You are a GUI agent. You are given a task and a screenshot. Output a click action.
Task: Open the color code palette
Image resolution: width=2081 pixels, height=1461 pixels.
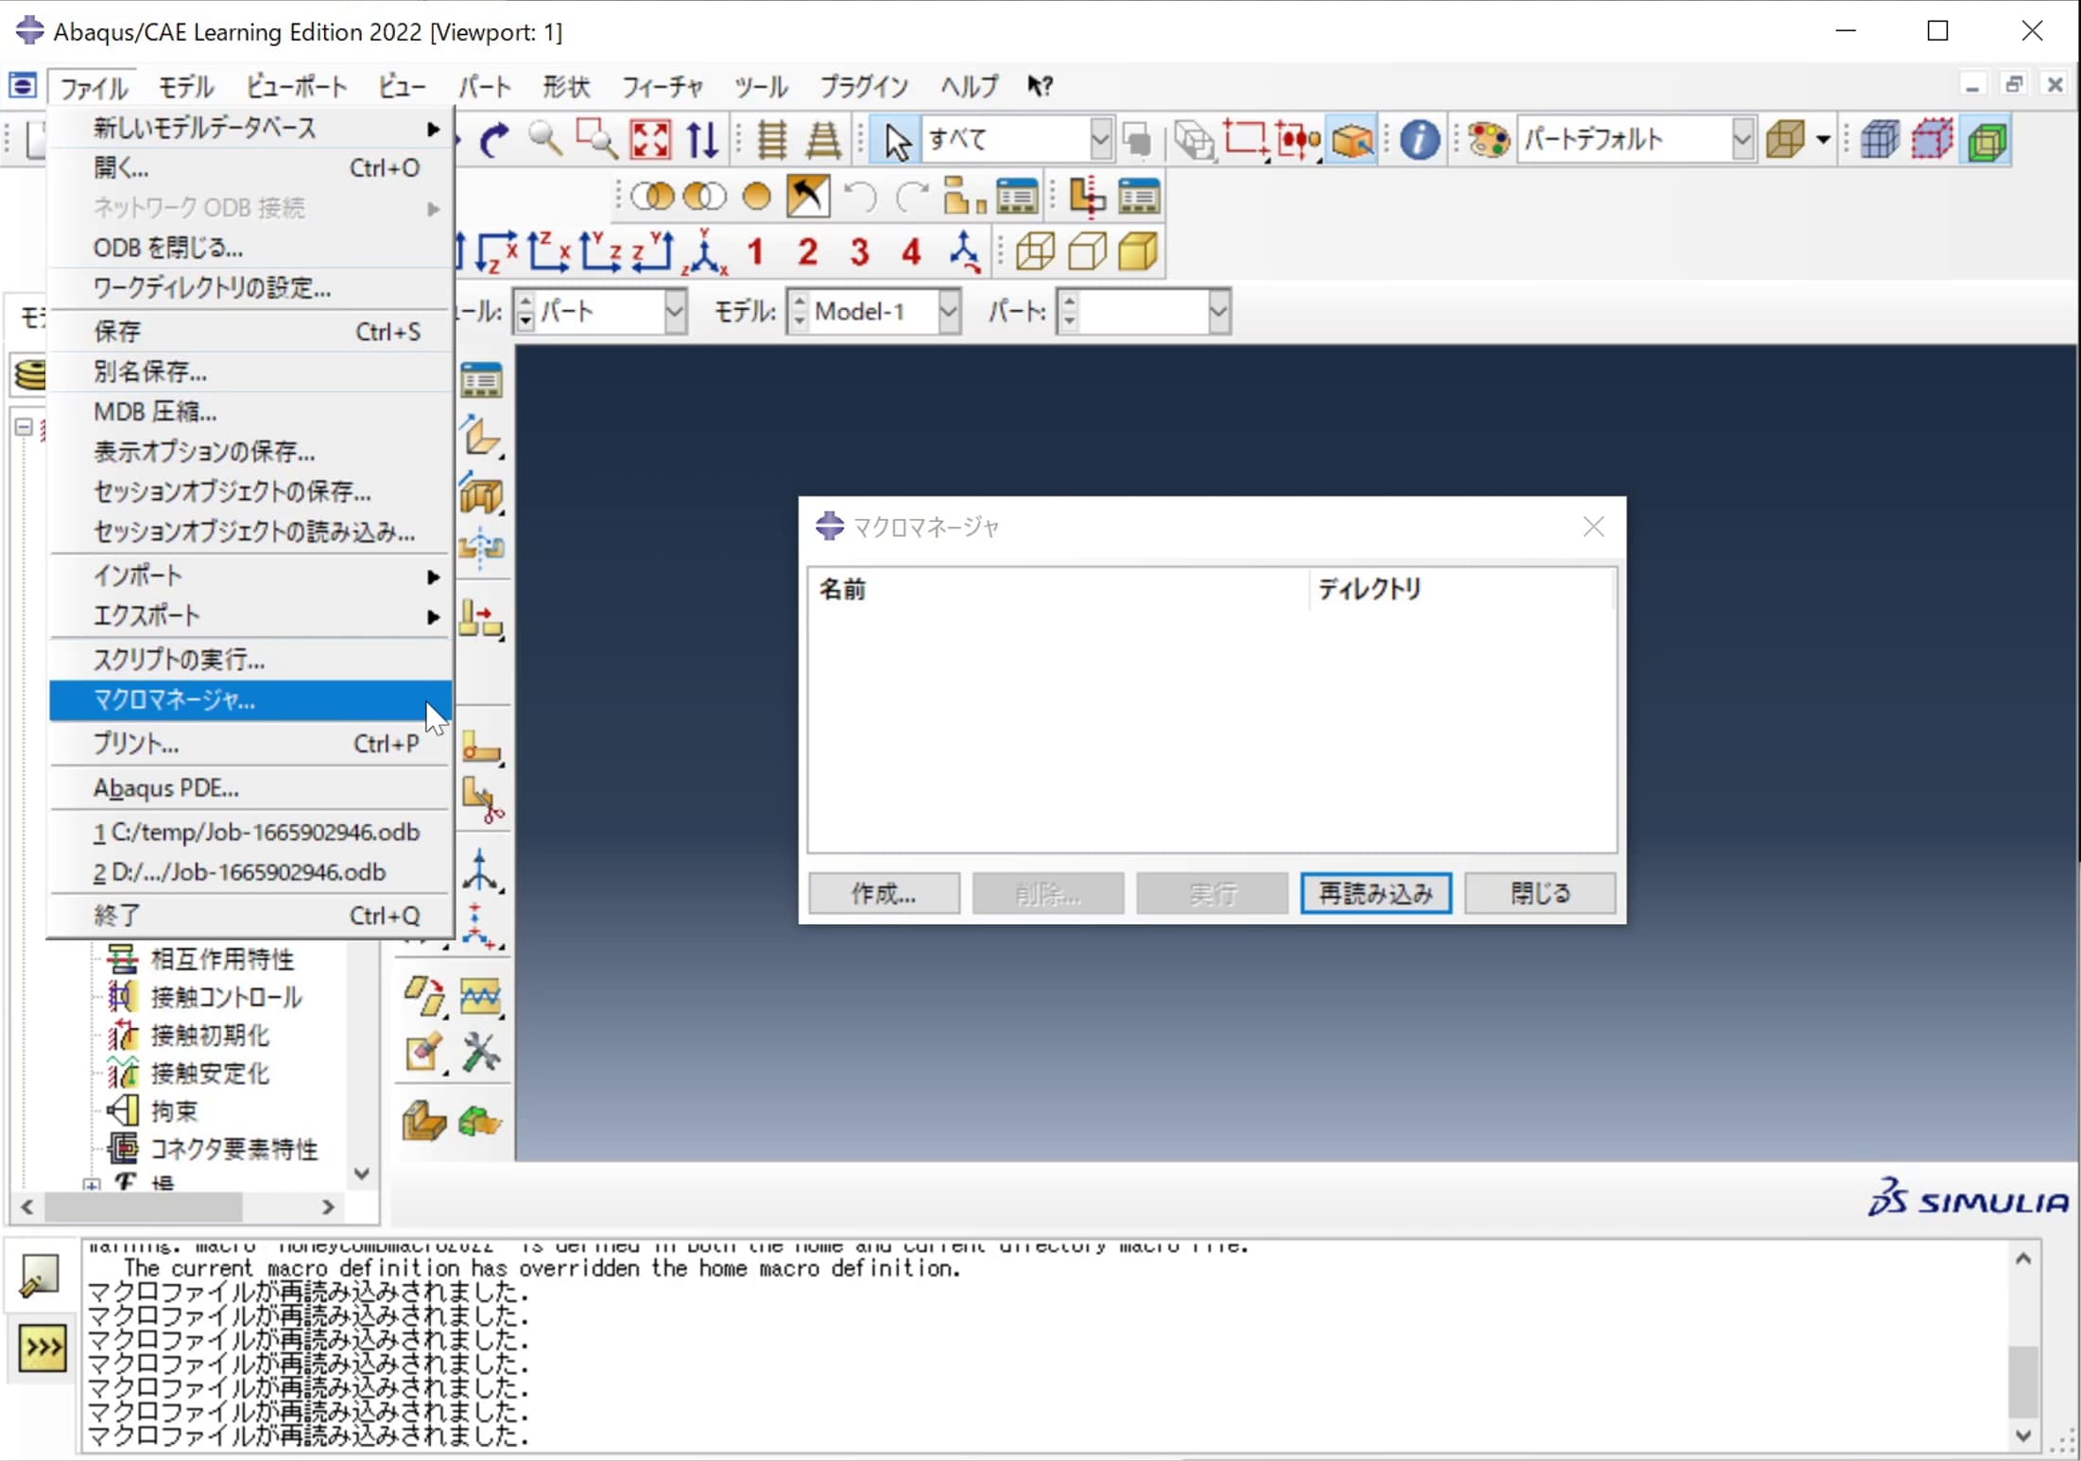[x=1488, y=139]
